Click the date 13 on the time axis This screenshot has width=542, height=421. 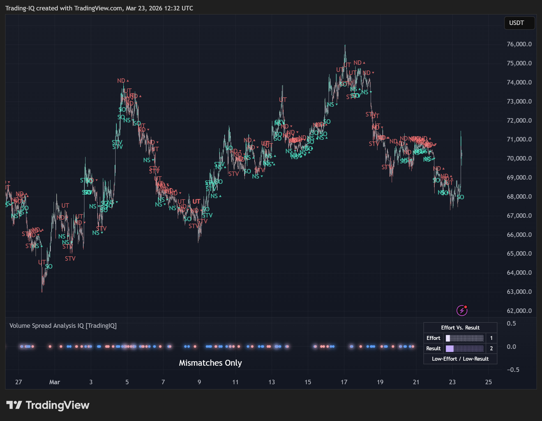pos(271,382)
